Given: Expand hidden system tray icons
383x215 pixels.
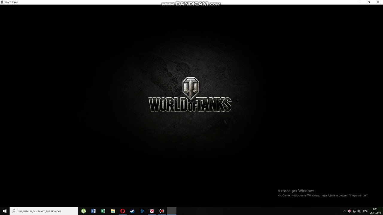Looking at the screenshot, I should (345, 211).
